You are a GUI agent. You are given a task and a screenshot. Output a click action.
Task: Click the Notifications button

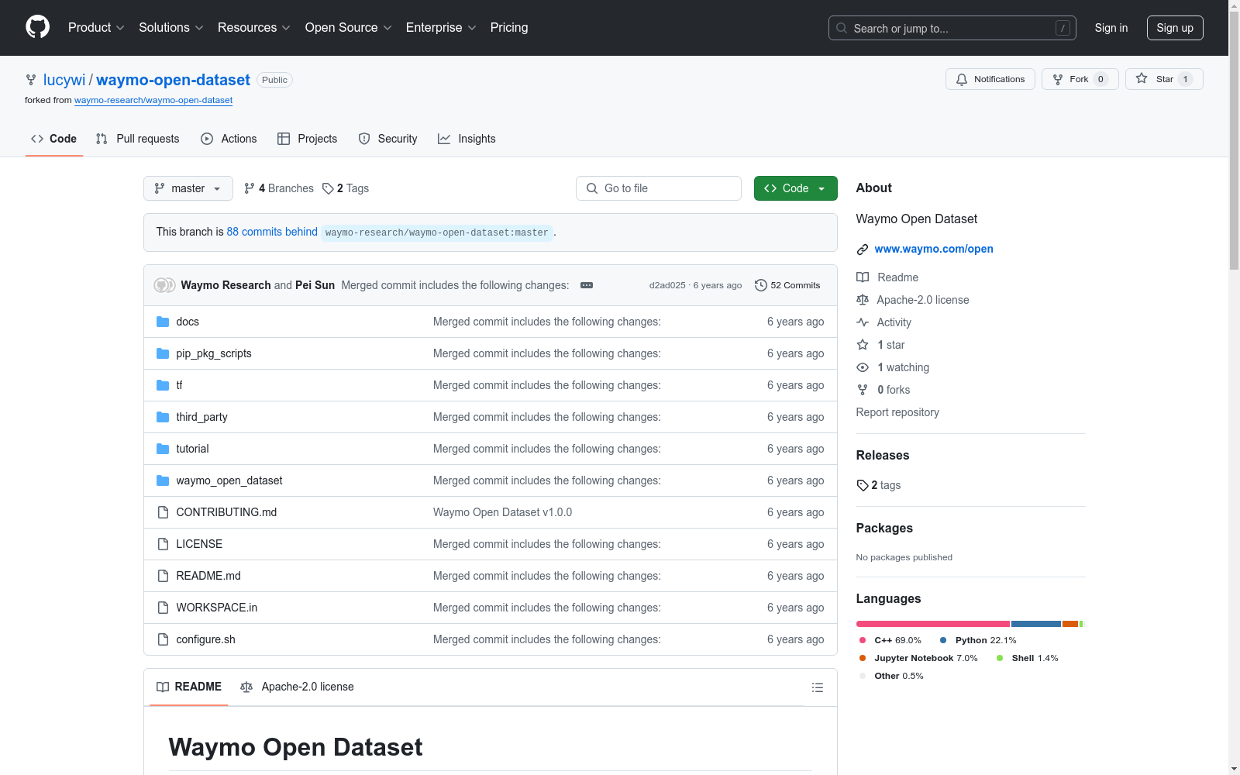tap(990, 79)
